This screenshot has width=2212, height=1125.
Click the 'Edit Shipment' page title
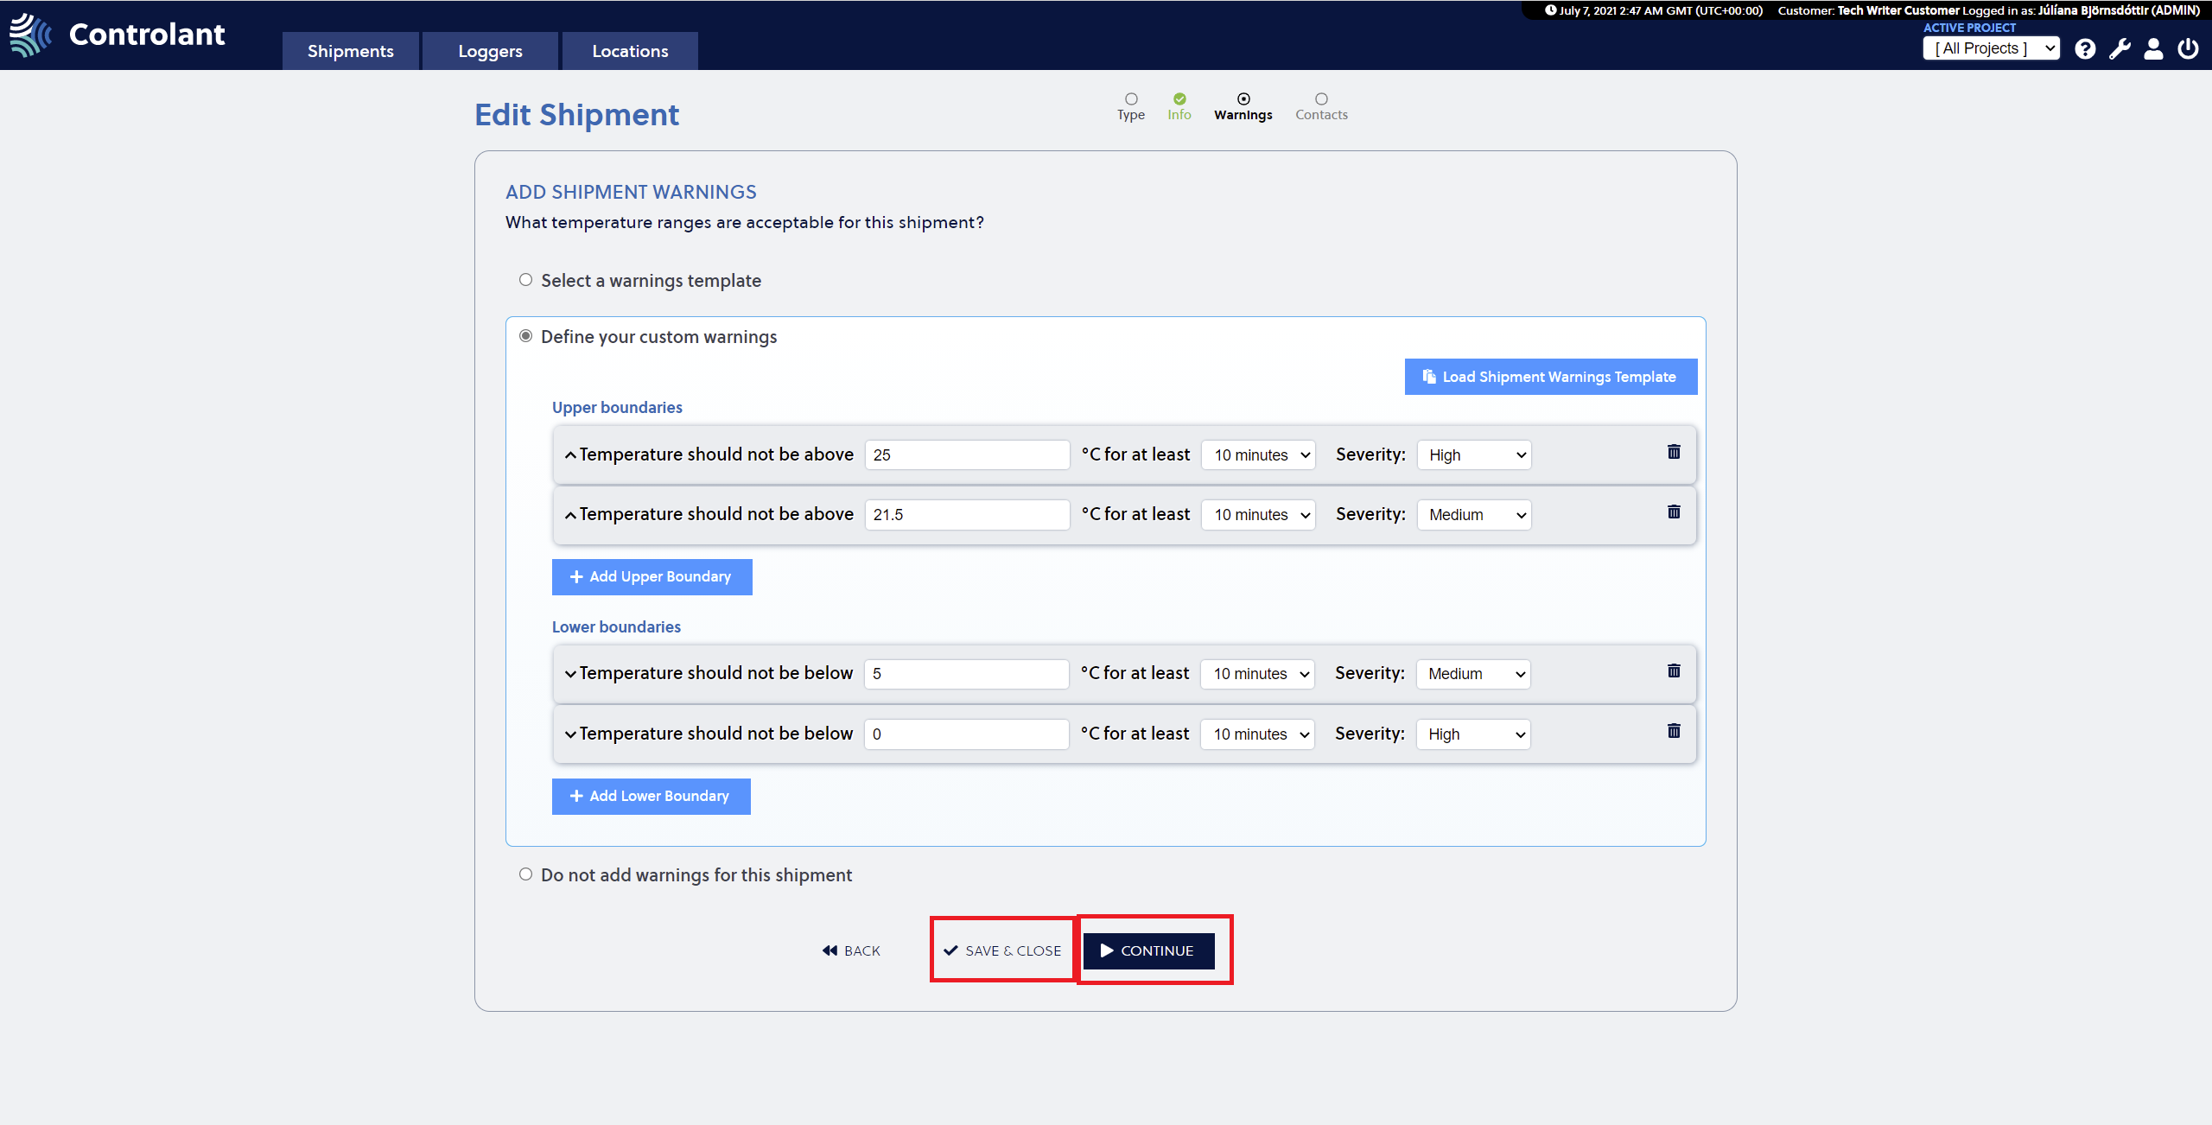(x=577, y=115)
